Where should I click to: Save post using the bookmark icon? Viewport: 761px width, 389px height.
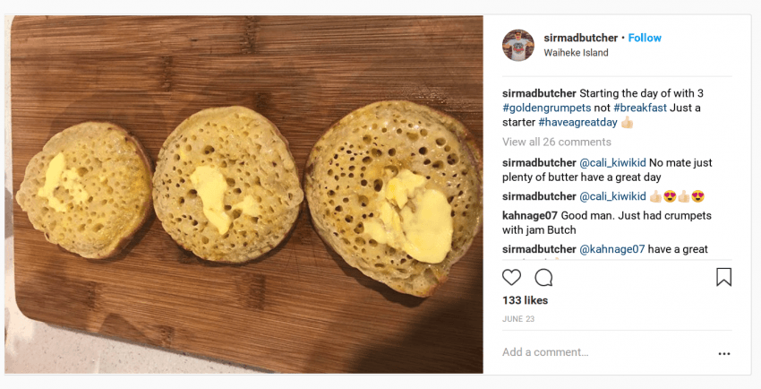coord(723,277)
